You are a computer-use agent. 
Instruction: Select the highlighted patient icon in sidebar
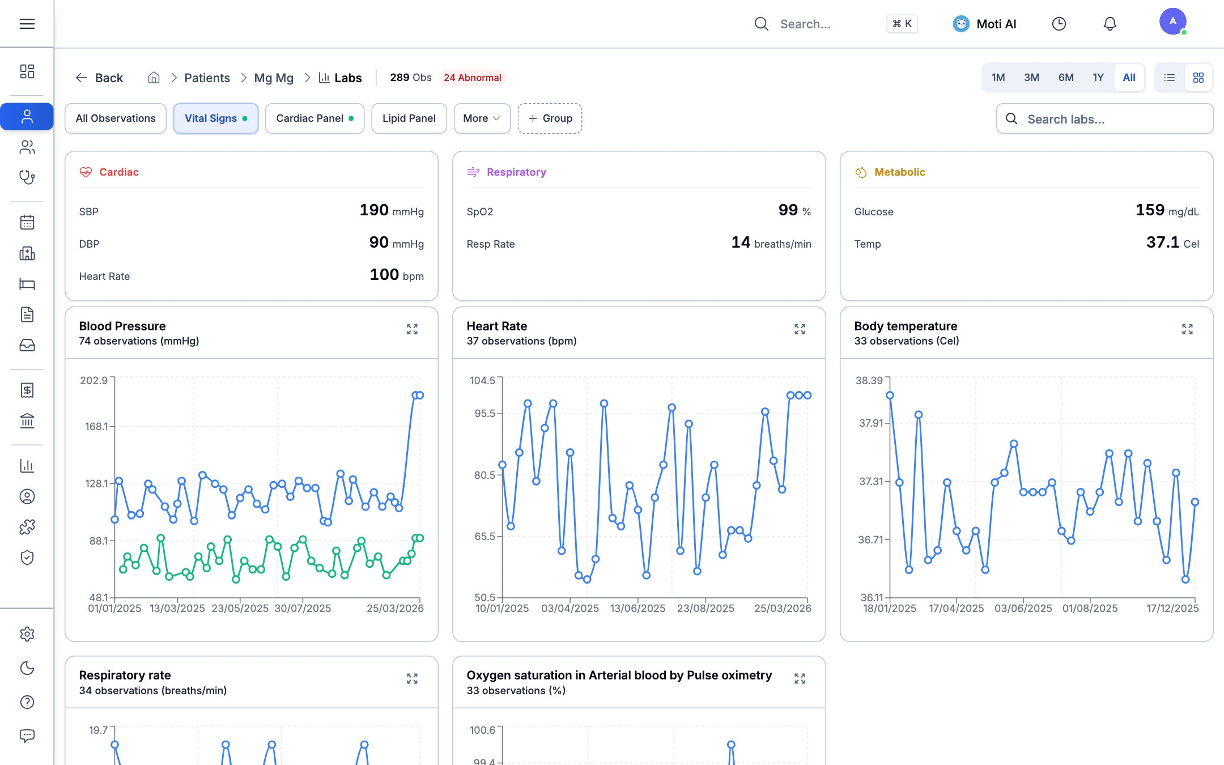click(x=27, y=117)
